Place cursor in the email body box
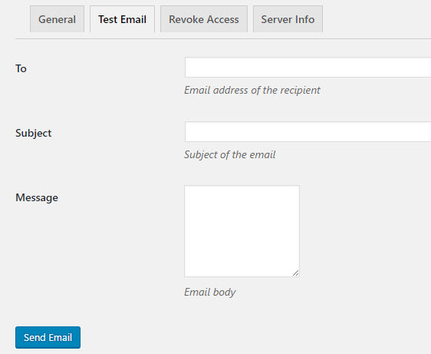 242,231
